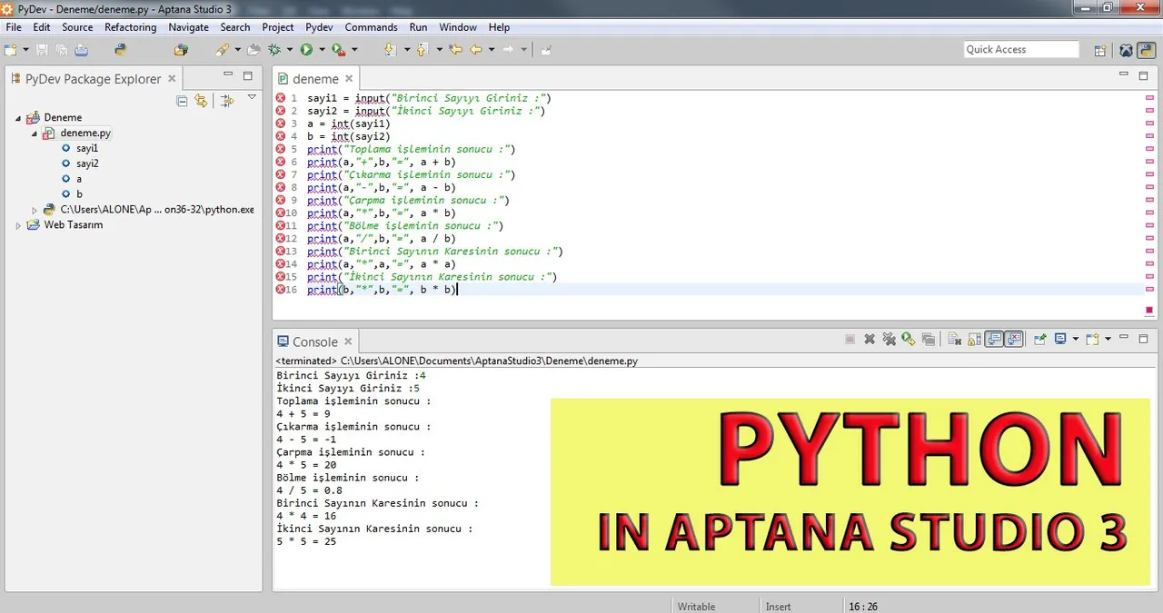The width and height of the screenshot is (1163, 613).
Task: Click the error marker on line 1
Action: [x=281, y=98]
